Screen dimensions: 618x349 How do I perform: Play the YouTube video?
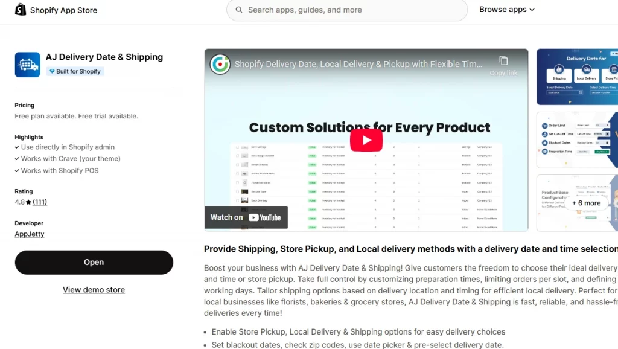[366, 140]
